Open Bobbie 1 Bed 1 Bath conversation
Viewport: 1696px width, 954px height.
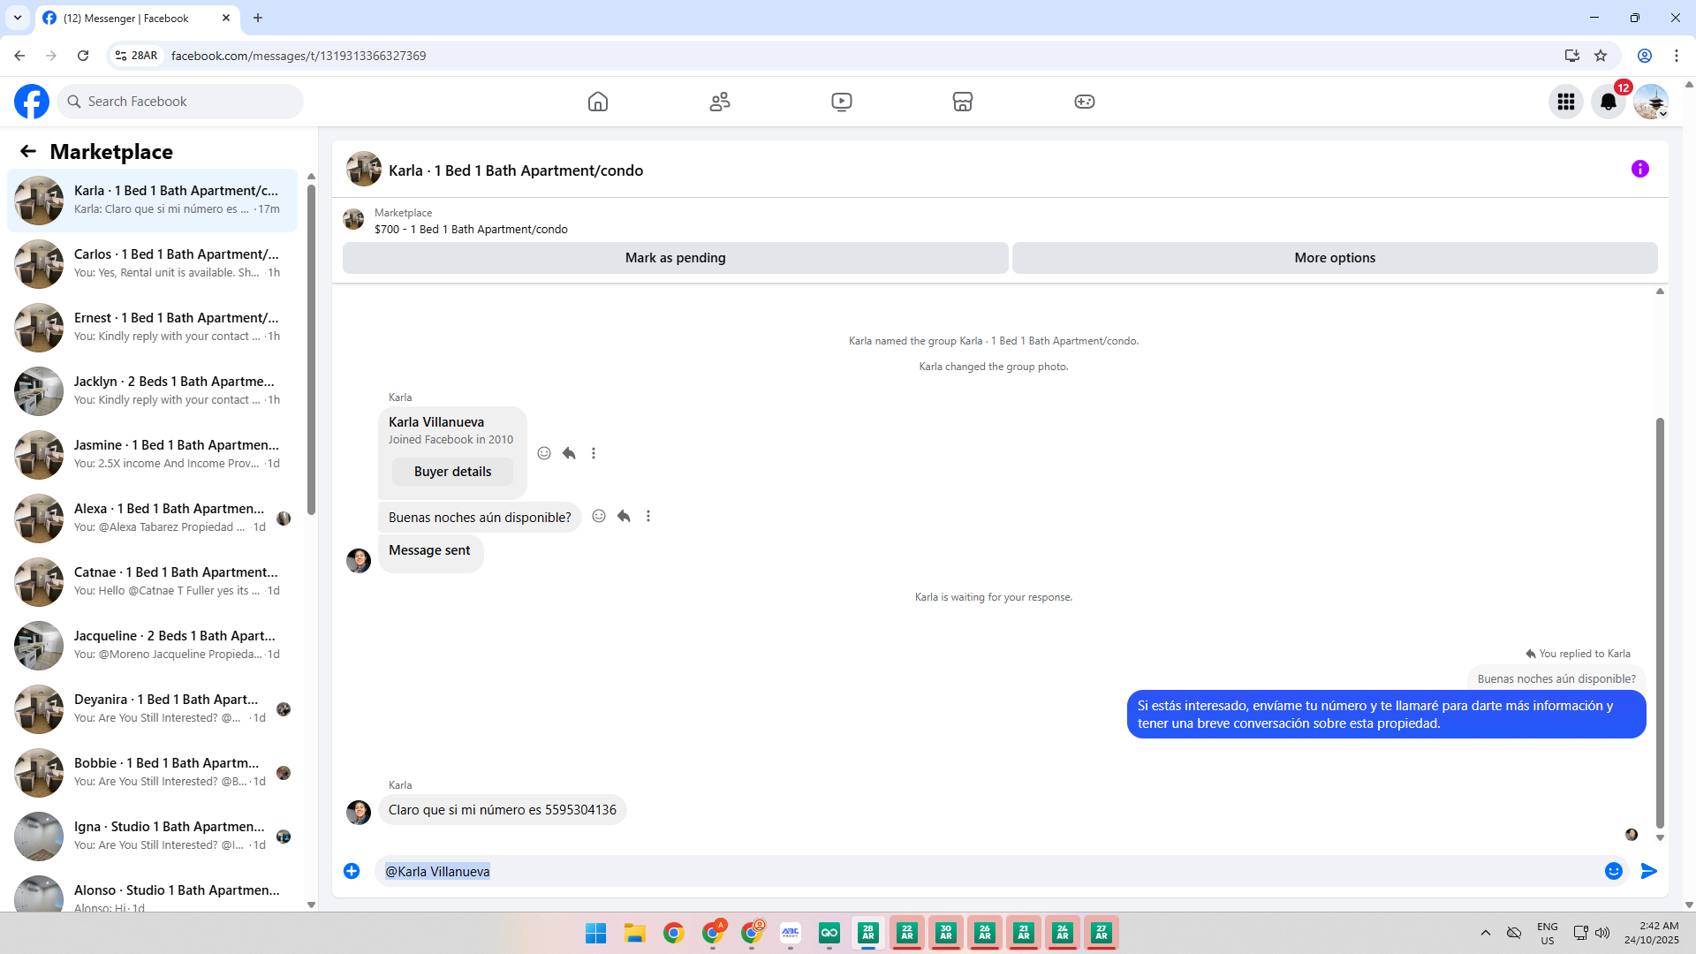click(x=152, y=773)
